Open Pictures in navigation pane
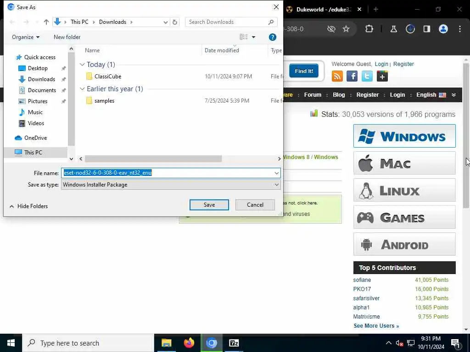 tap(38, 101)
